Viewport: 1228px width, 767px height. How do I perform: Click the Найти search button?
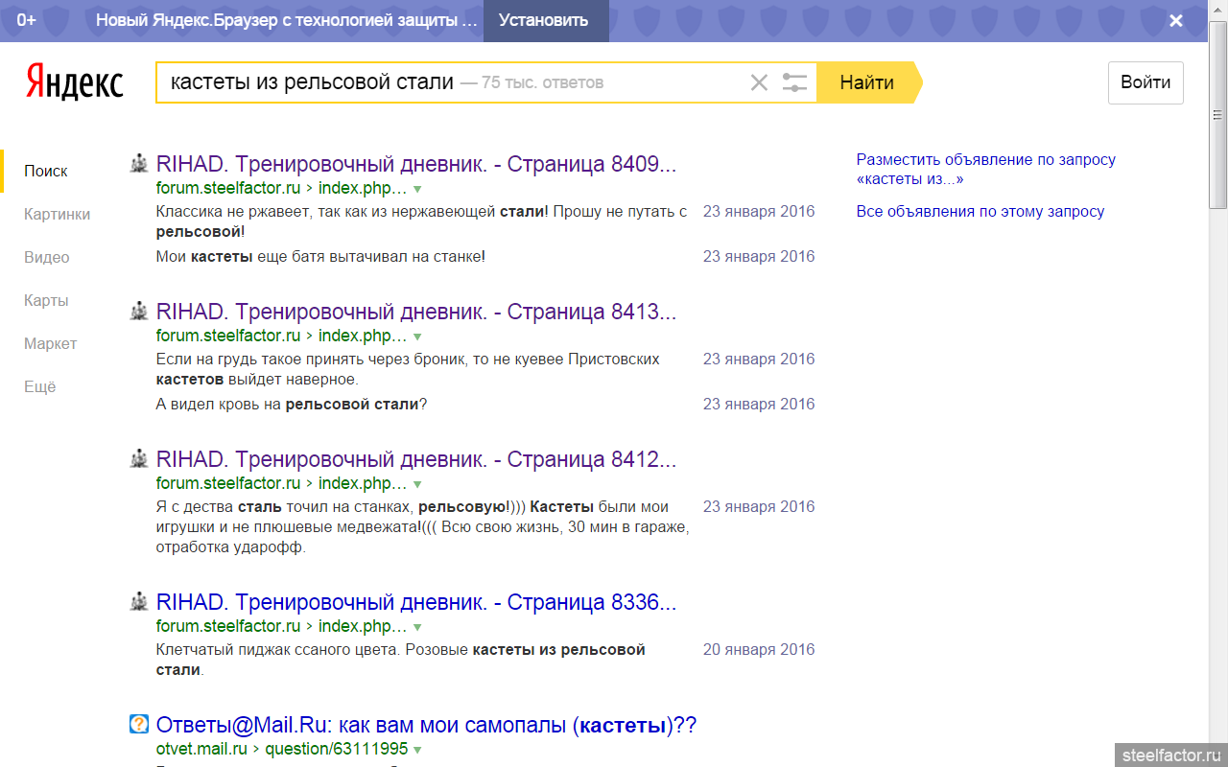[867, 82]
